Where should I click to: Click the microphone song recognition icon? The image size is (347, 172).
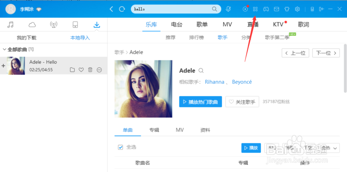(x=228, y=9)
